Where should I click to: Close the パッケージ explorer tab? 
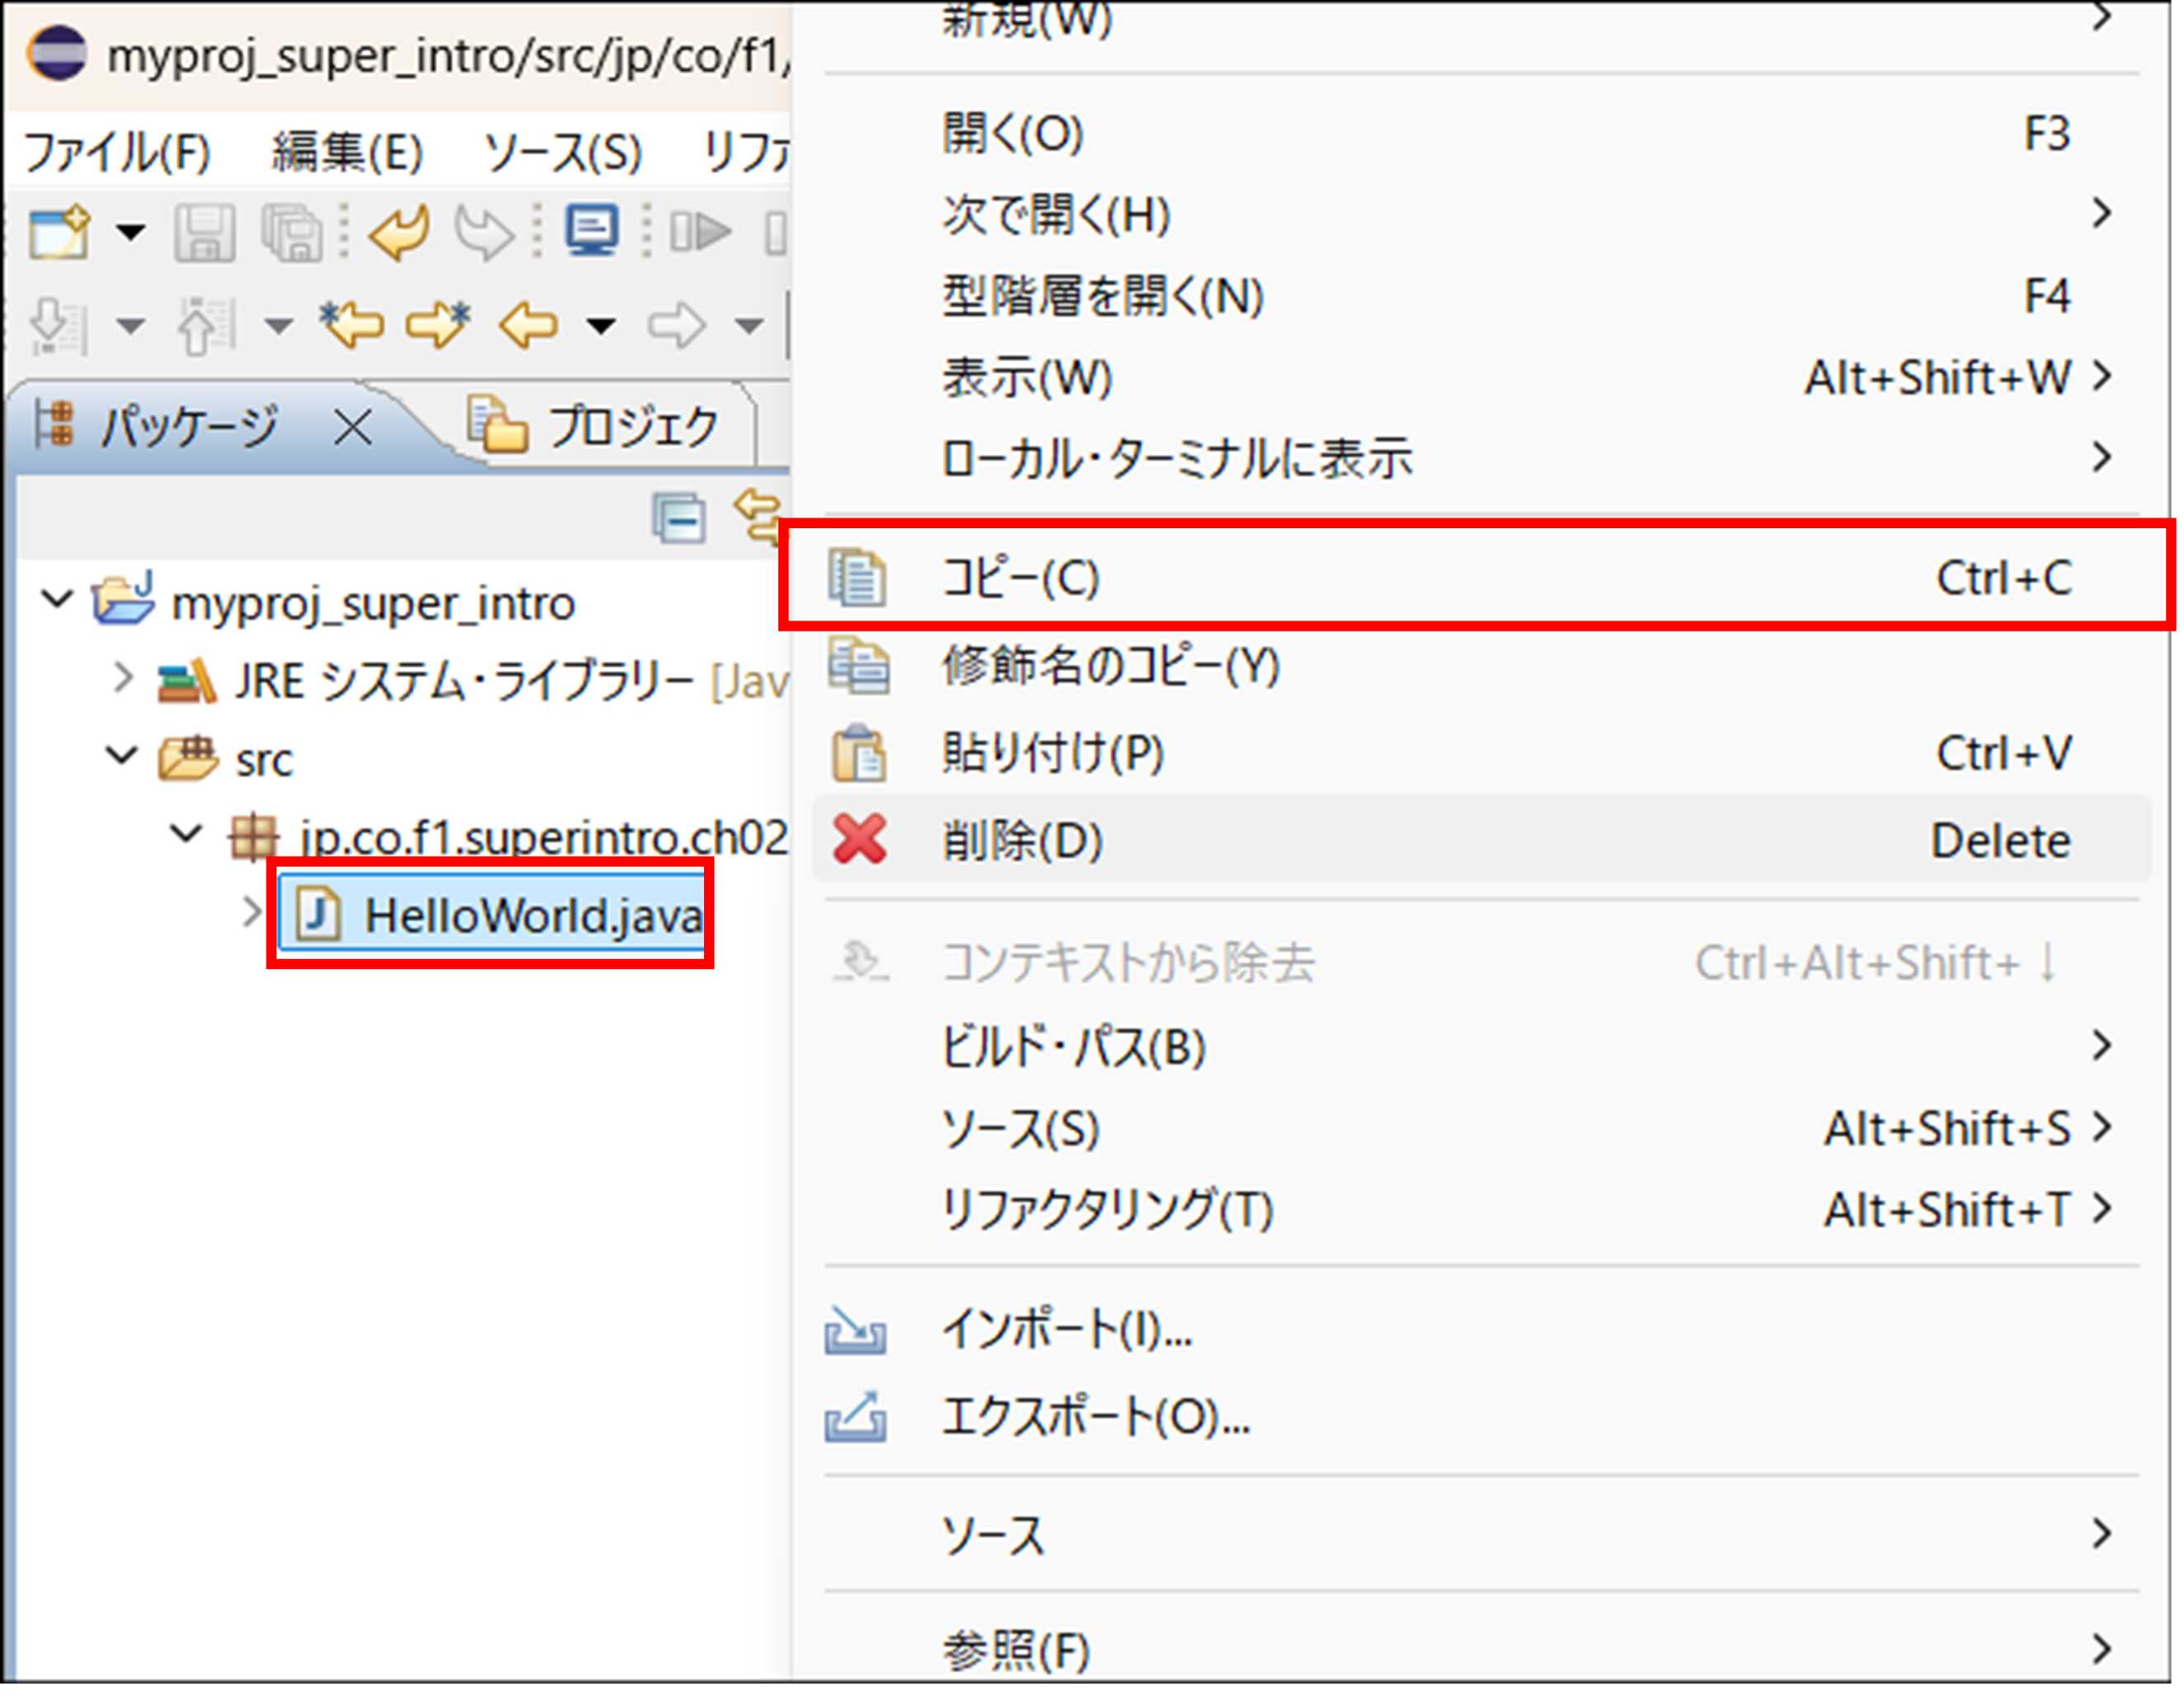[353, 428]
